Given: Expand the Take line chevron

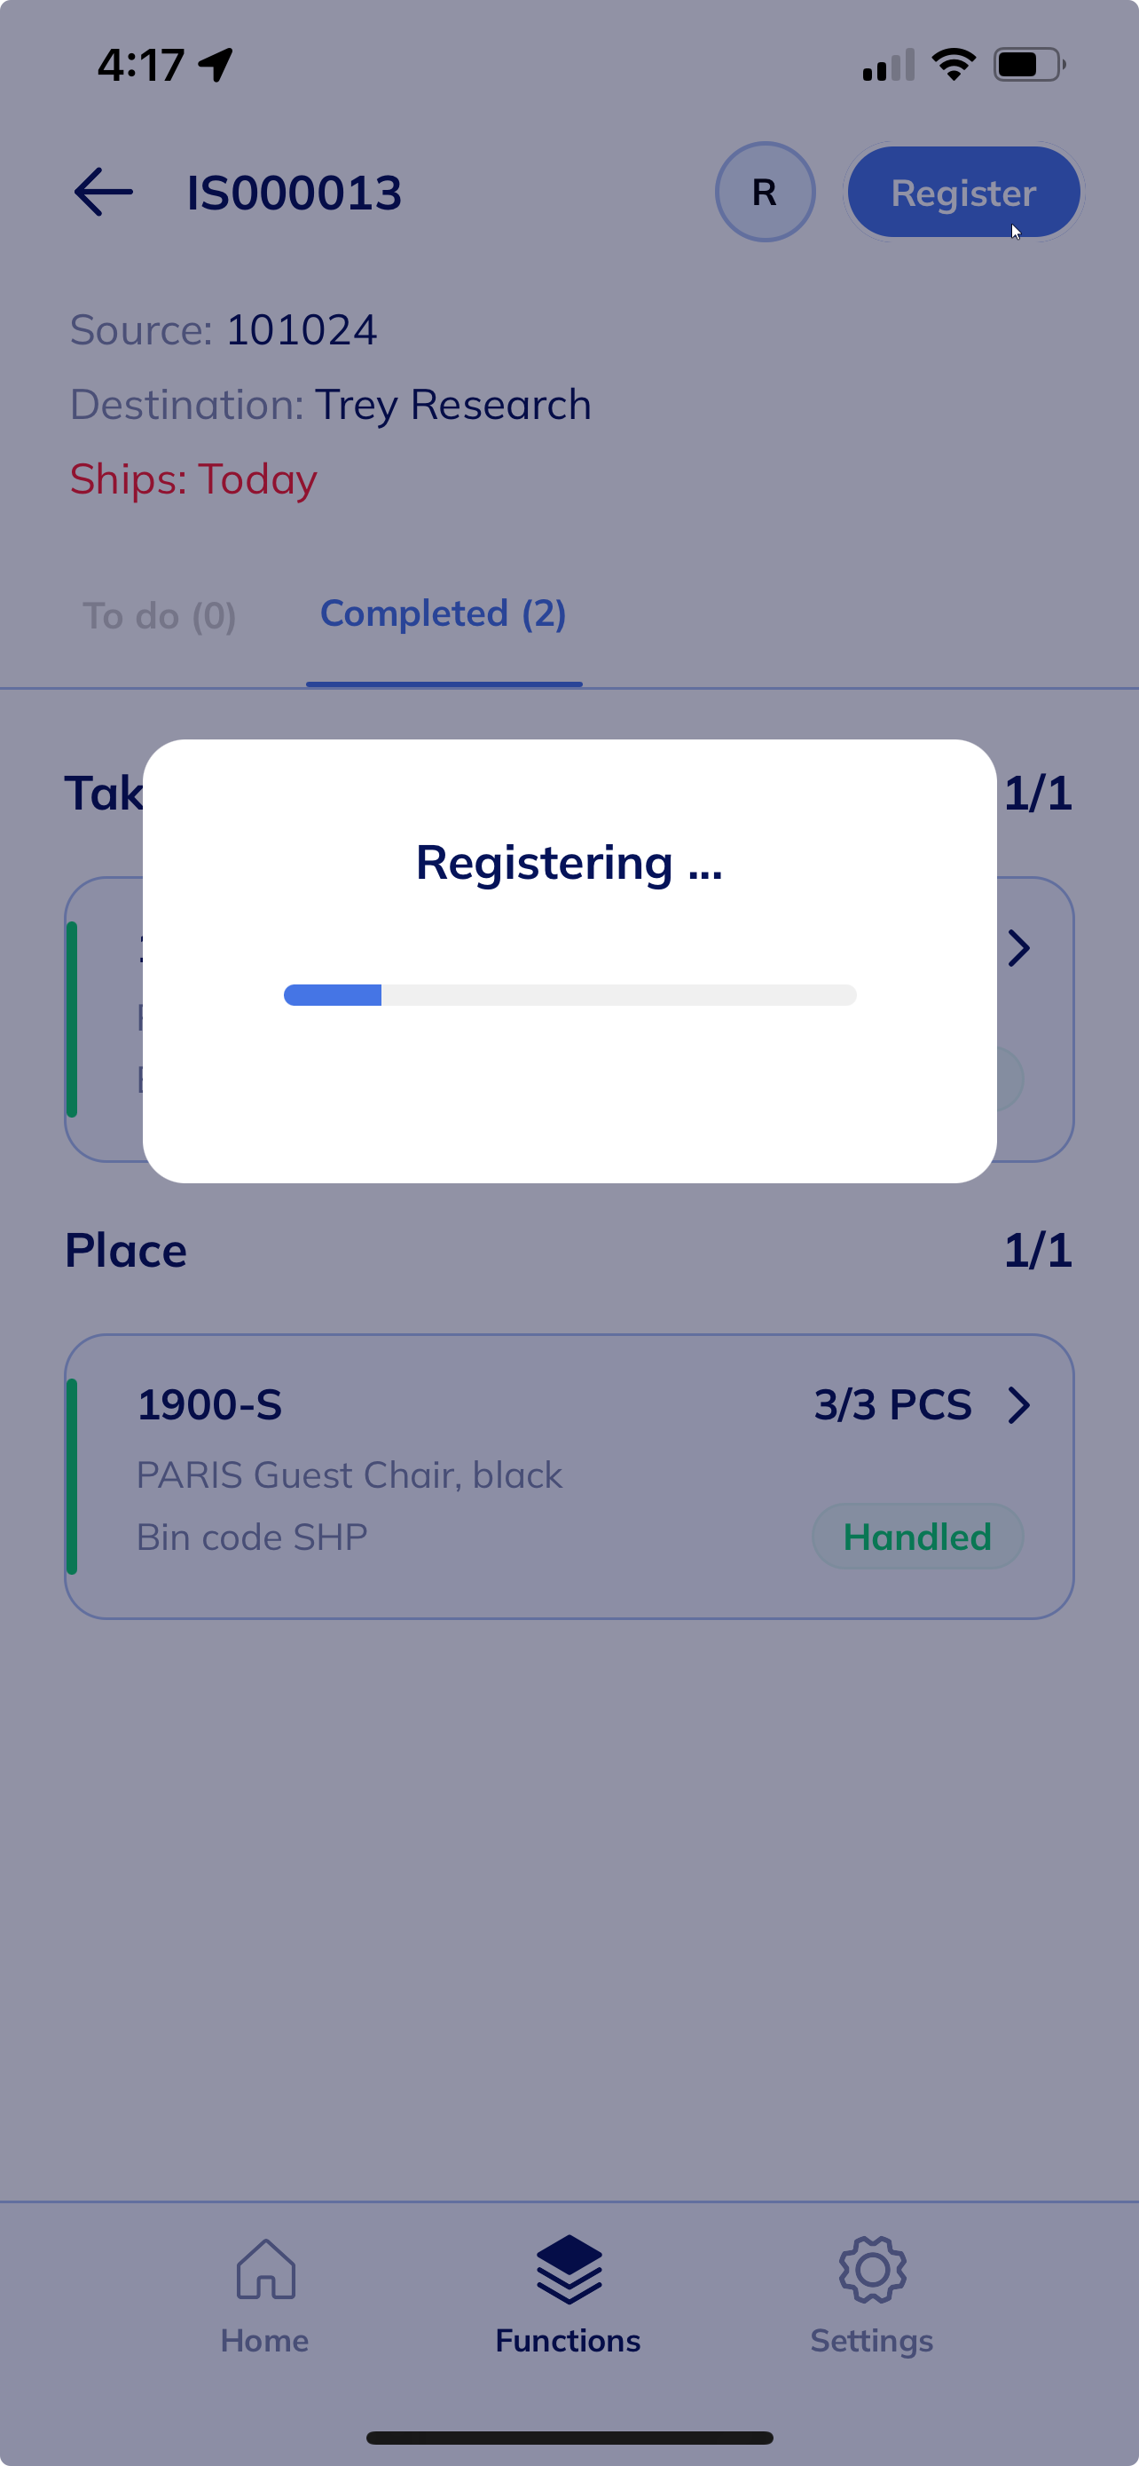Looking at the screenshot, I should (1019, 948).
